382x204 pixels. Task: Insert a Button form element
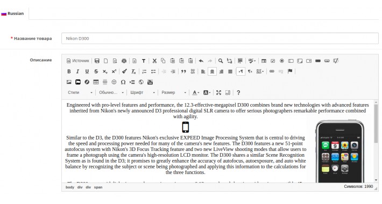click(317, 61)
